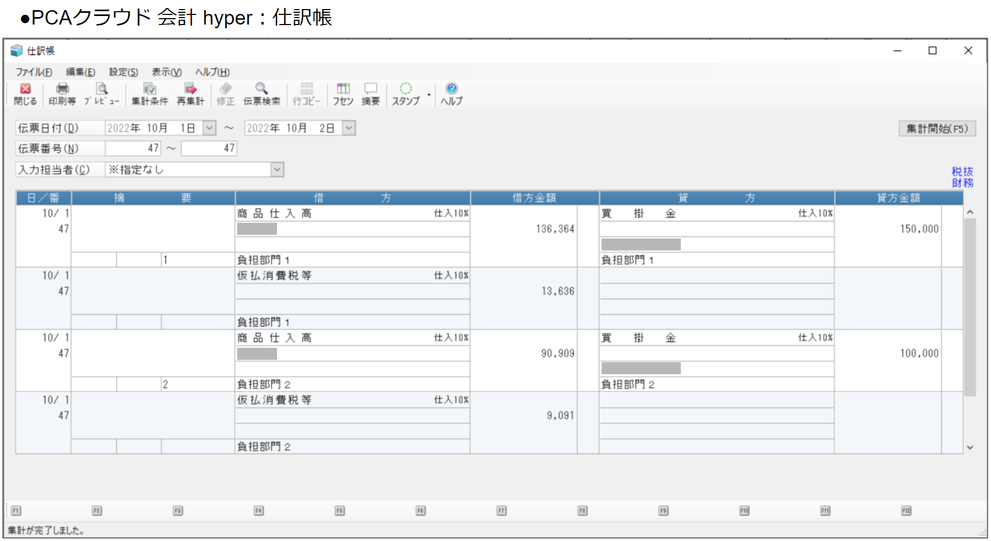Click the フセン sticky note icon
991x541 pixels.
point(343,94)
